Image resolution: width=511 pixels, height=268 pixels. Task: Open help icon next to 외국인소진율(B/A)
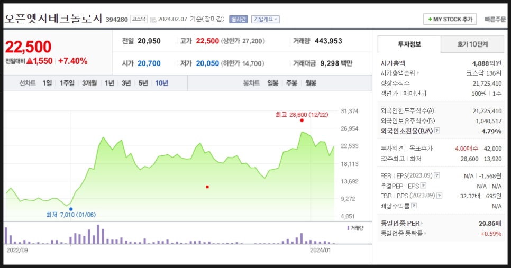437,131
